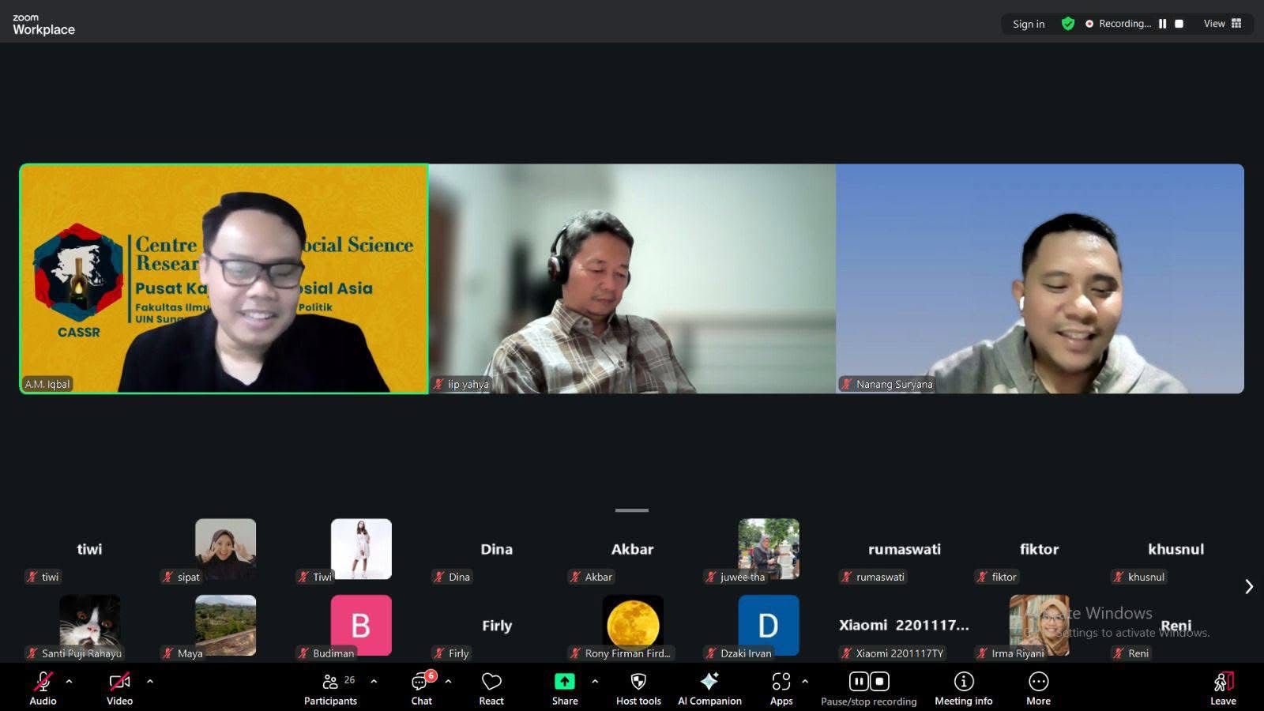1264x711 pixels.
Task: Go to next page of participants
Action: [1249, 586]
